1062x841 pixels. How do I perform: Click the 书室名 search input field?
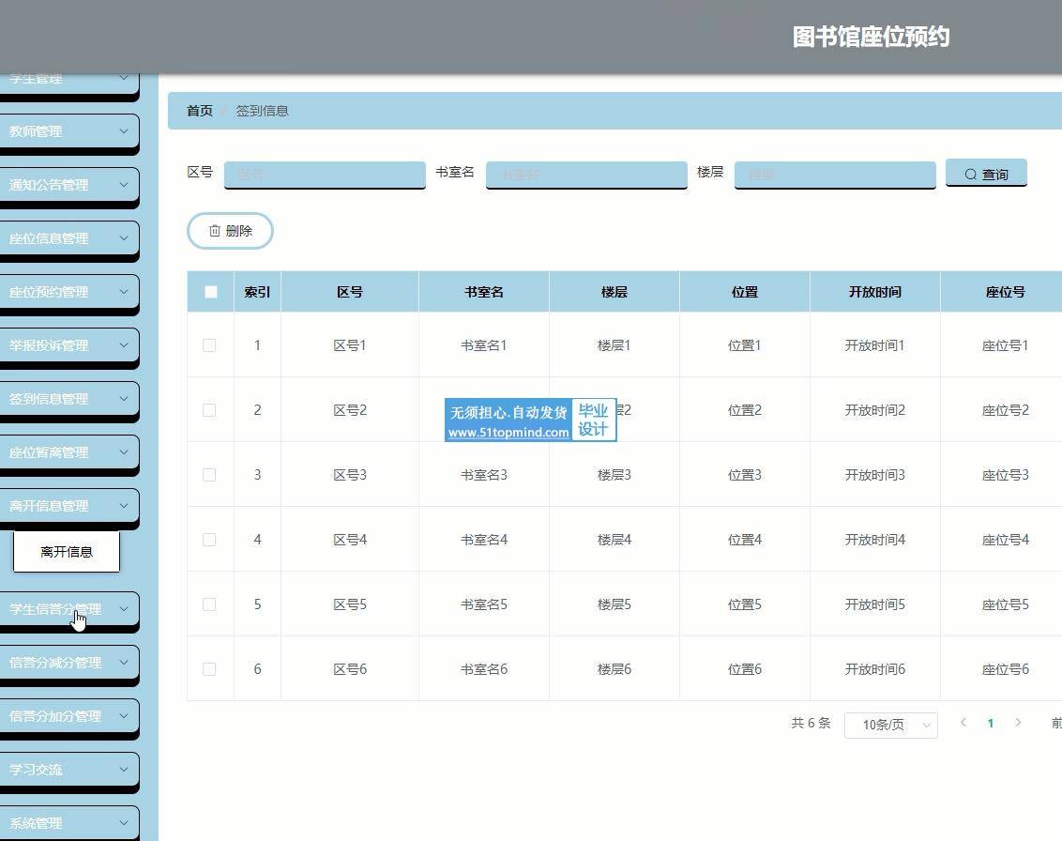pyautogui.click(x=586, y=175)
